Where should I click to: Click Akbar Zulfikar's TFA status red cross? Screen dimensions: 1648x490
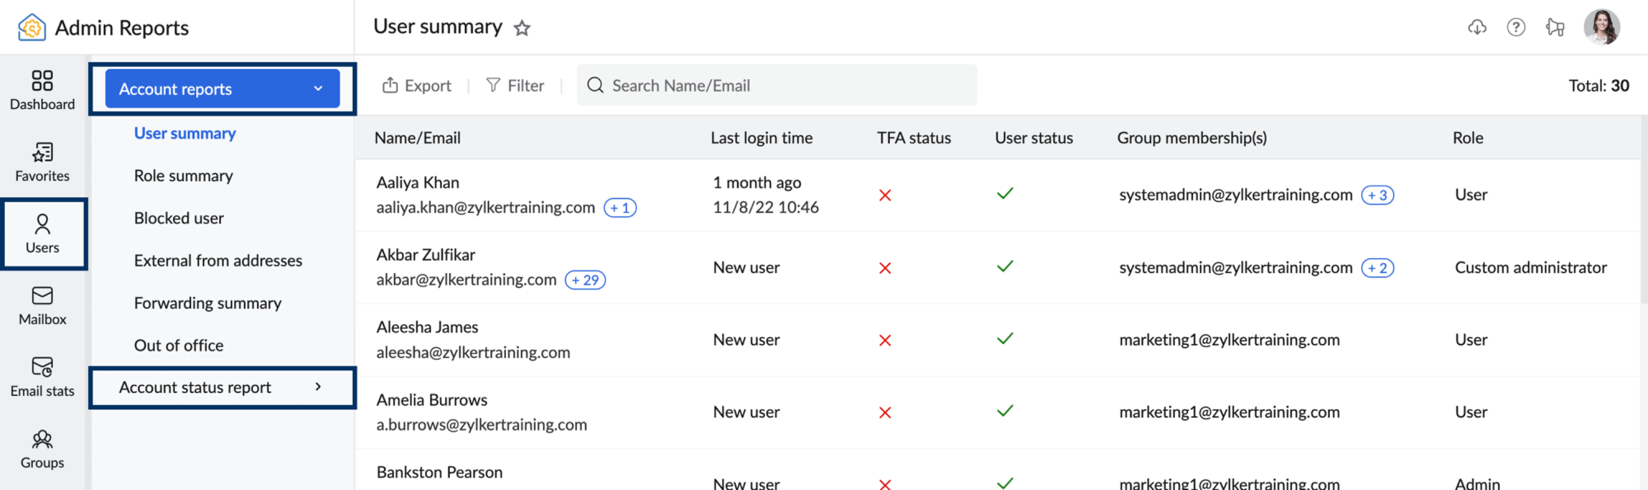coord(885,268)
